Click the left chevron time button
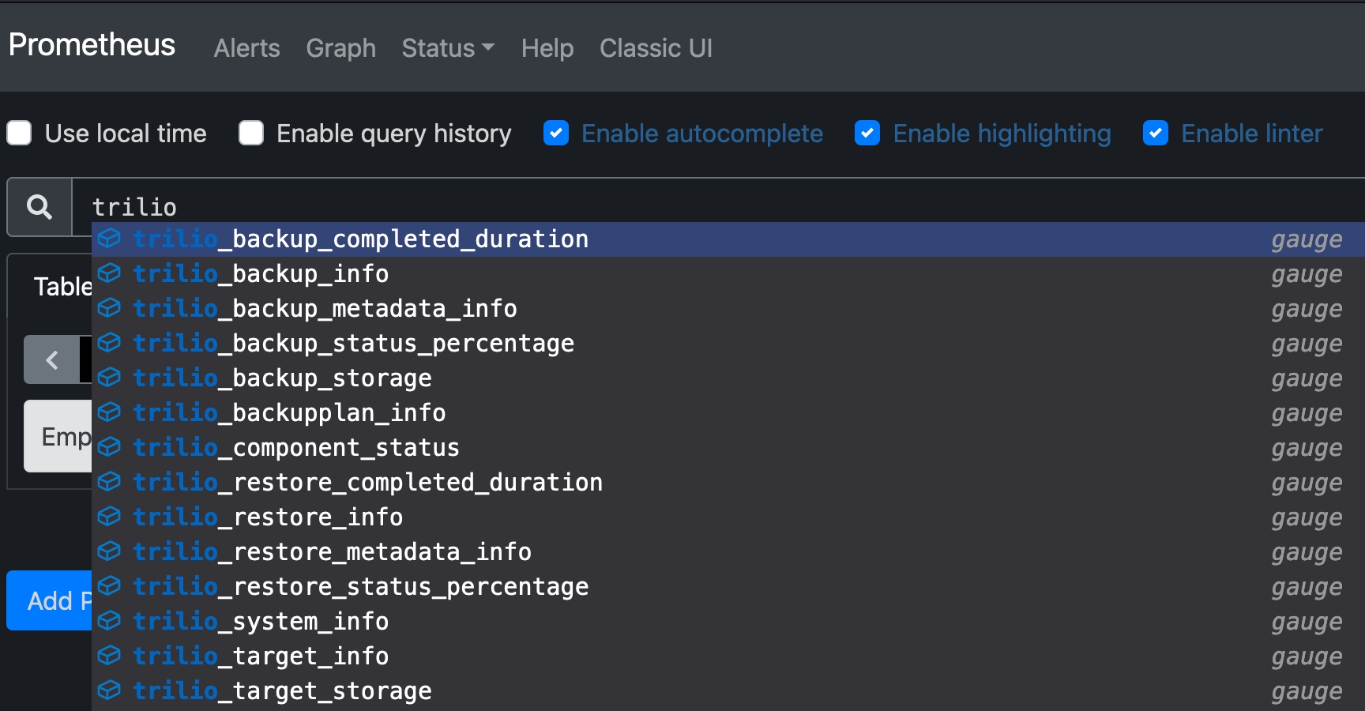The image size is (1365, 711). 52,360
